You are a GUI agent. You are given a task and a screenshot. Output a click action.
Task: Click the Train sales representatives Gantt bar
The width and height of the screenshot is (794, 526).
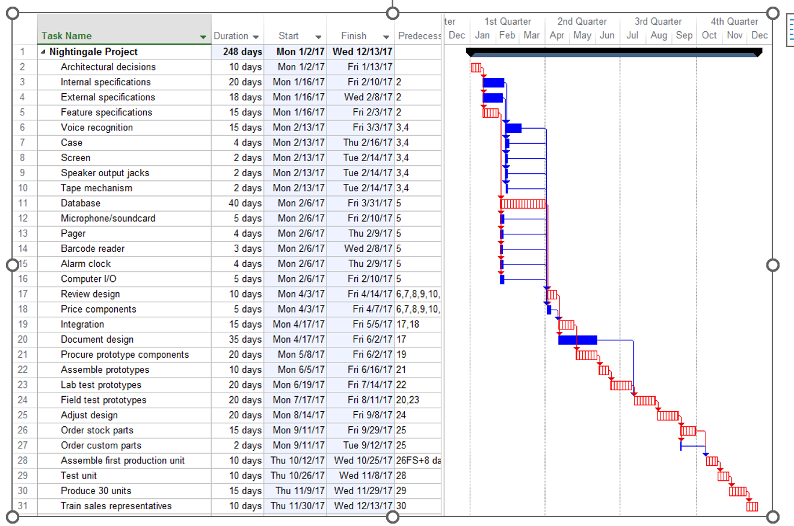752,506
